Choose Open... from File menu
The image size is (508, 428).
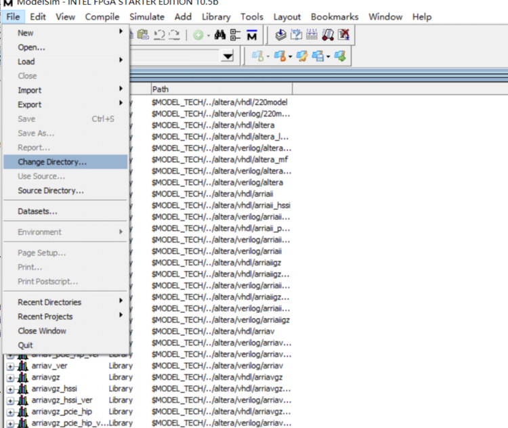pyautogui.click(x=66, y=47)
